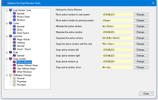This screenshot has height=100, width=158.
Task: Select General under Dual Monitor Tools
Action: click(20, 14)
